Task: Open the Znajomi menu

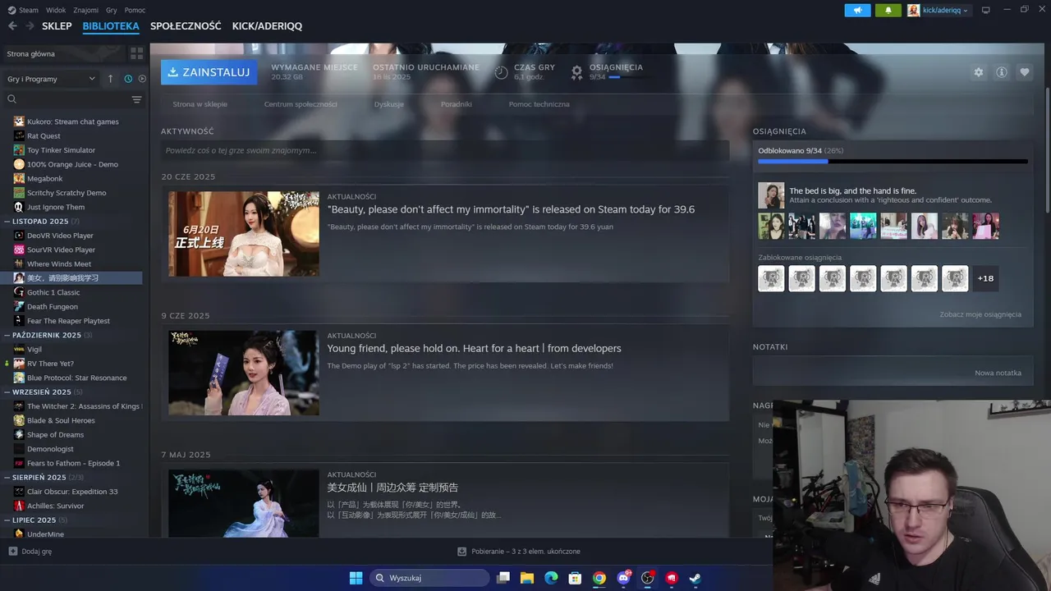Action: click(x=85, y=10)
